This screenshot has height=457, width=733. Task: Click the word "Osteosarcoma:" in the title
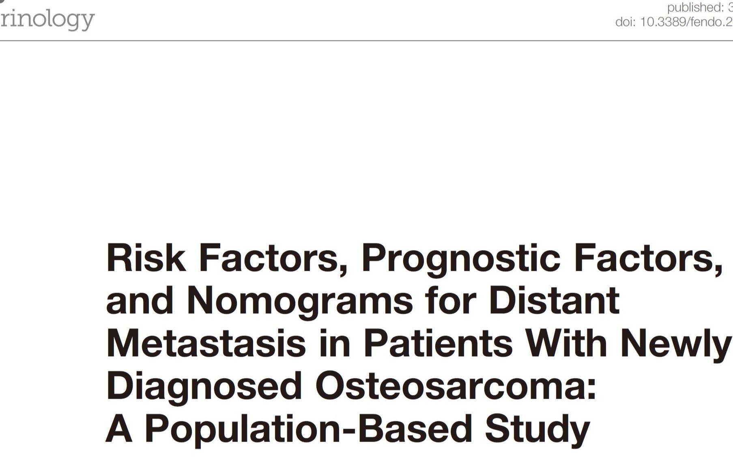456,387
